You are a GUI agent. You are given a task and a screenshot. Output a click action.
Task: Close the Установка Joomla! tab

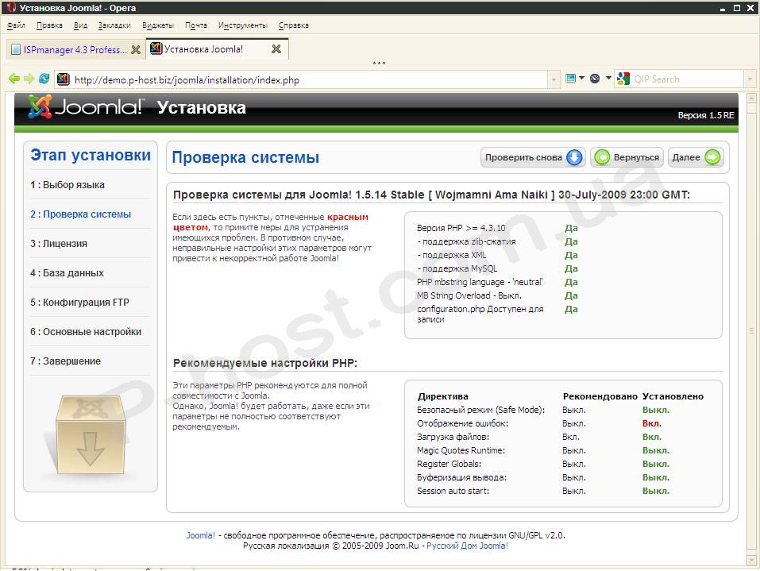click(276, 49)
